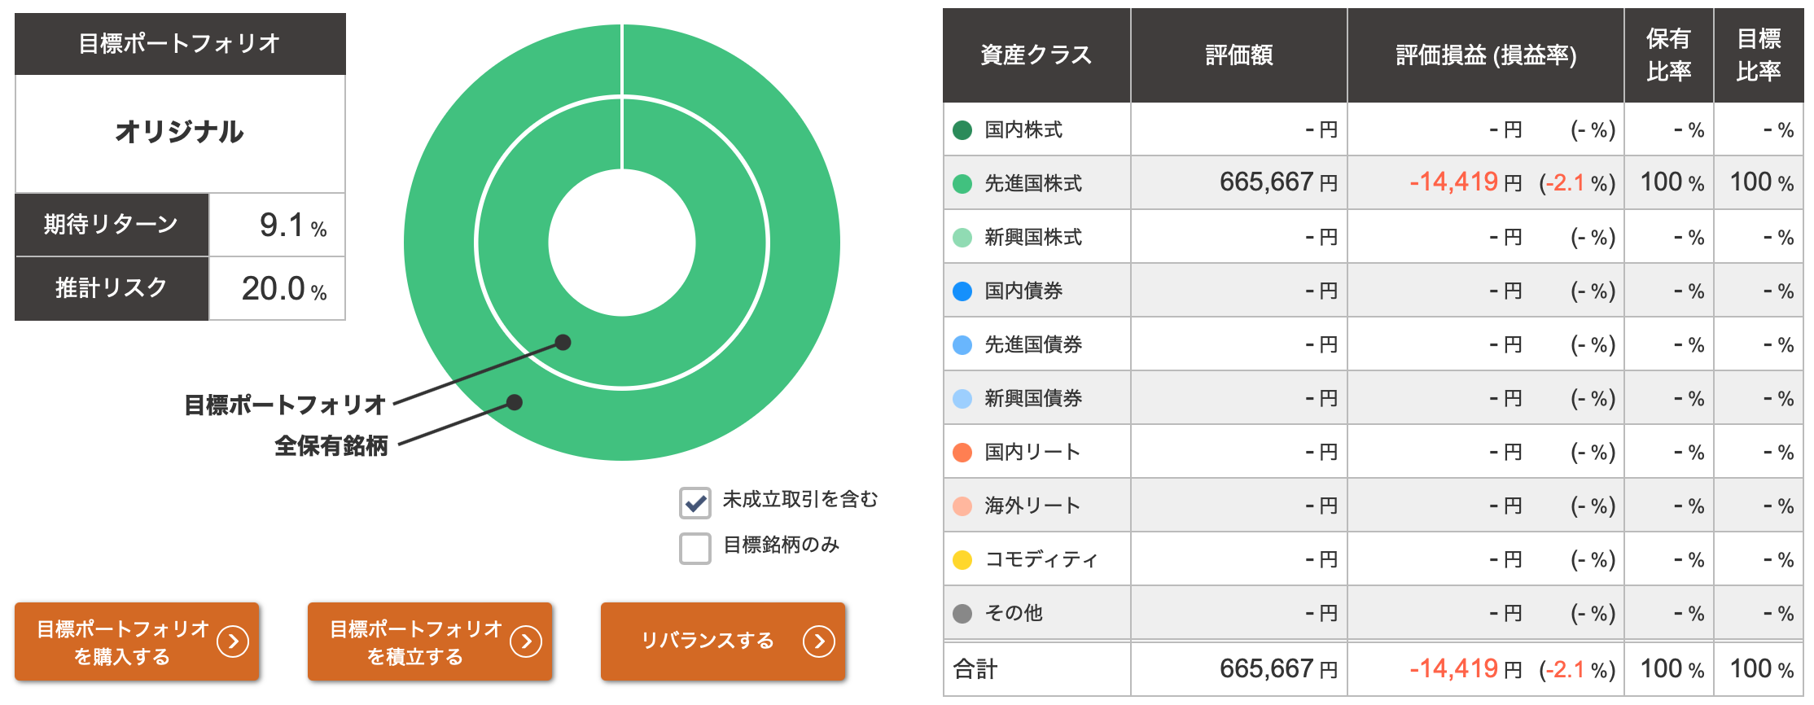This screenshot has width=1814, height=705.
Task: Click the 評価損益 (損益率) column header
Action: click(x=1486, y=55)
